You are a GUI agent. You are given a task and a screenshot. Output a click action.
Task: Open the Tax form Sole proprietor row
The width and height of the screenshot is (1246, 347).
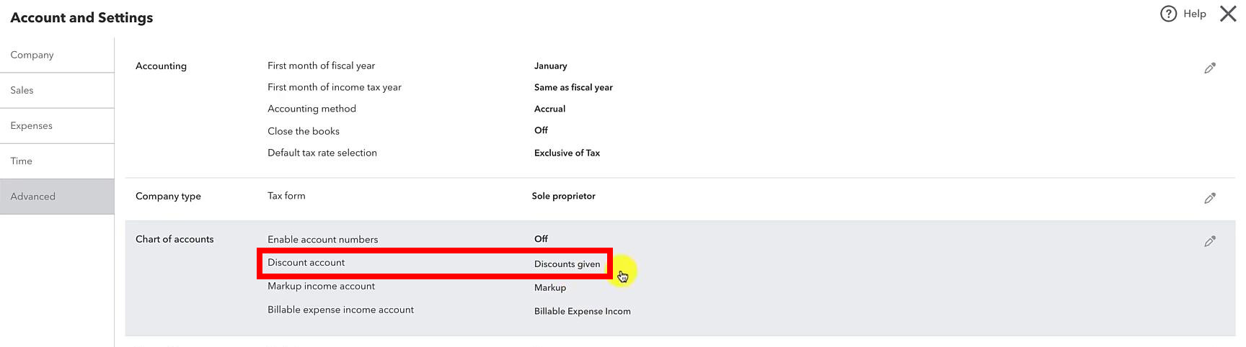pyautogui.click(x=431, y=196)
